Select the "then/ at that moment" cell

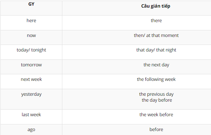tap(156, 35)
